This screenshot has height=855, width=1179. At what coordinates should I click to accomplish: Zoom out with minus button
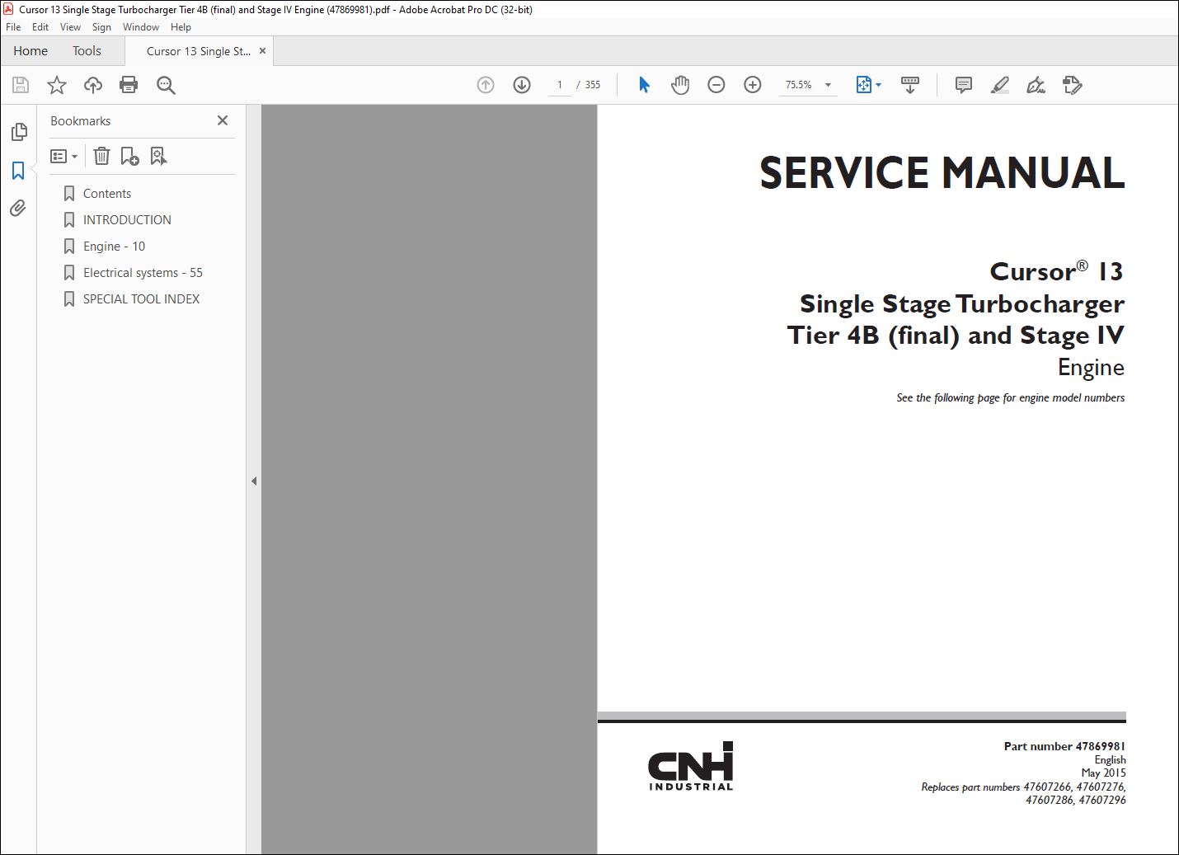point(716,85)
